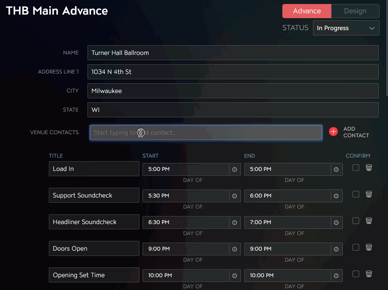This screenshot has width=388, height=290.
Task: Click the red plus Add Contact icon
Action: pyautogui.click(x=333, y=131)
